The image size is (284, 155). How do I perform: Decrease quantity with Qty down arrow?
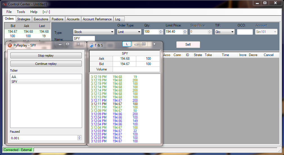[x=161, y=33]
